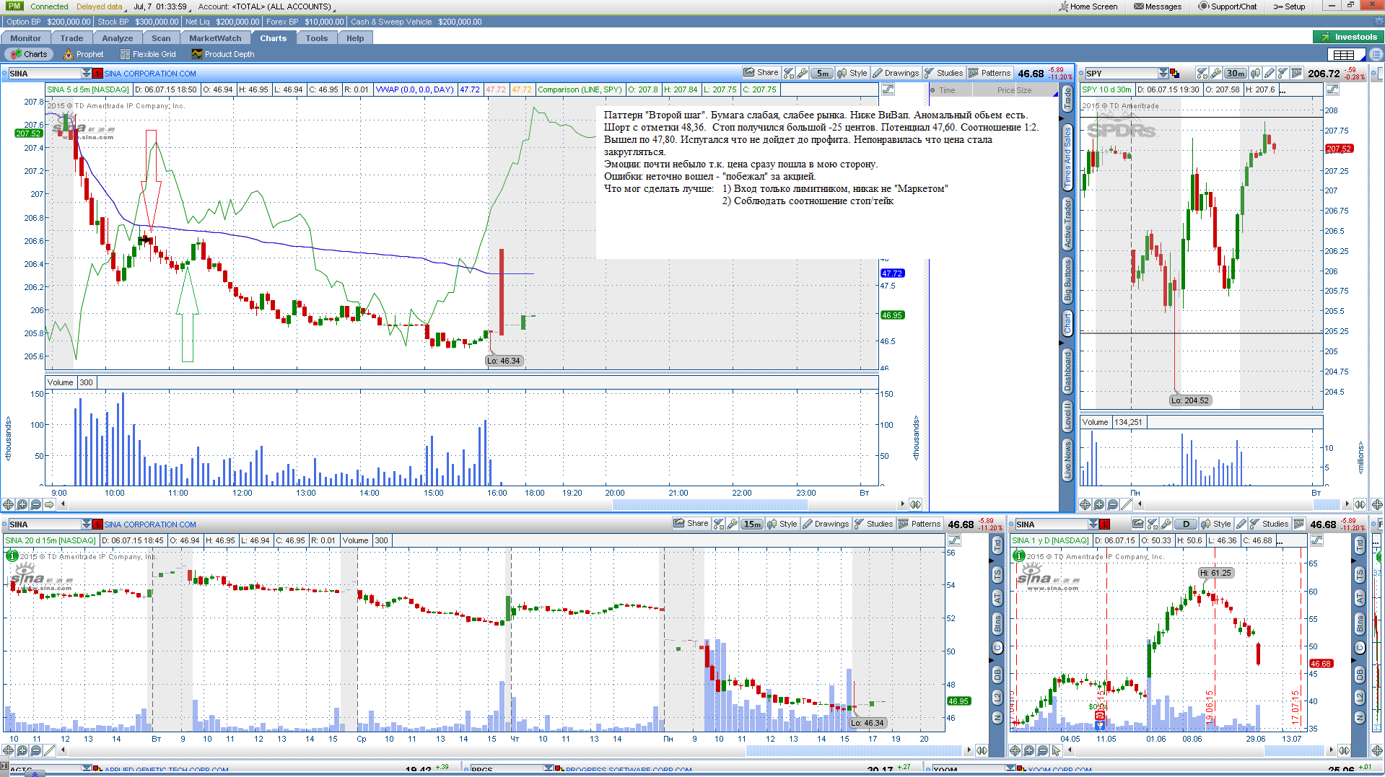Click the zoom out icon under the SPY chart
The height and width of the screenshot is (777, 1385).
1112,504
